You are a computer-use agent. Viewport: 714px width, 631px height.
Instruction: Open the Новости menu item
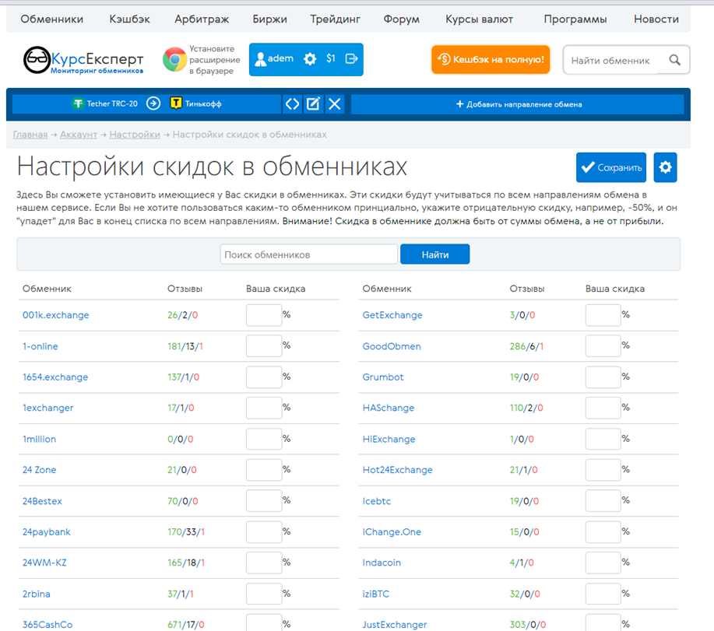(x=656, y=19)
